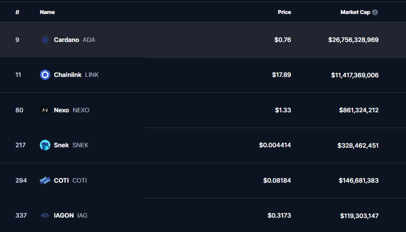Viewport: 406px width, 232px height.
Task: Sort table by Name column header
Action: click(x=47, y=12)
